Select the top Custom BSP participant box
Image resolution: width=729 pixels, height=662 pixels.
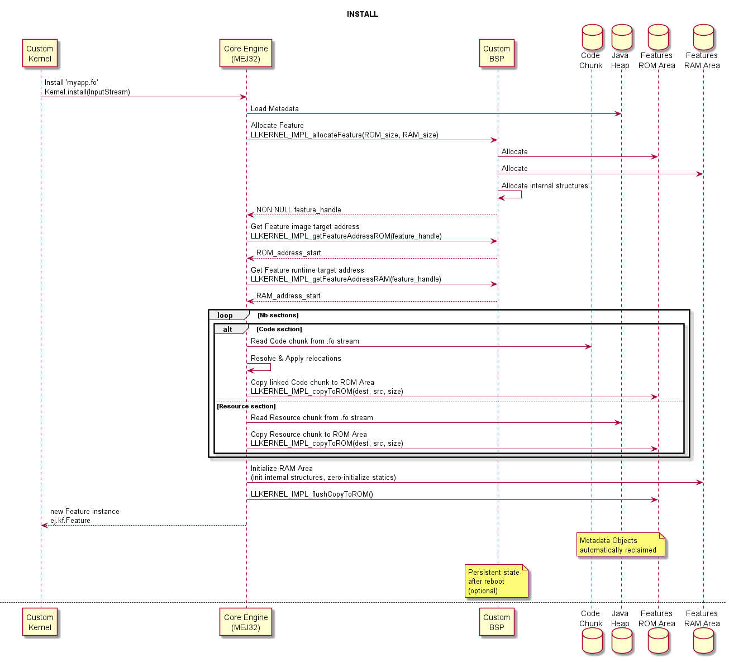coord(497,54)
